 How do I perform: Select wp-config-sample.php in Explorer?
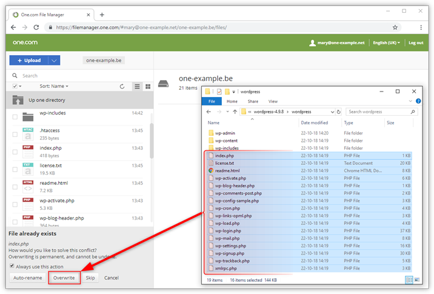pos(310,201)
